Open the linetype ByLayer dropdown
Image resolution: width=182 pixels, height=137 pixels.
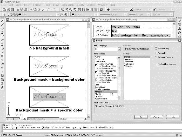pos(125,14)
